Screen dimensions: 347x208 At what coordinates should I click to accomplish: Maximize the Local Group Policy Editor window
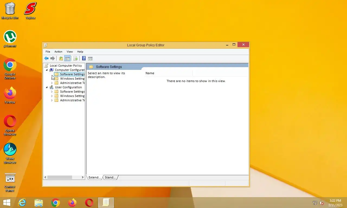click(x=234, y=45)
